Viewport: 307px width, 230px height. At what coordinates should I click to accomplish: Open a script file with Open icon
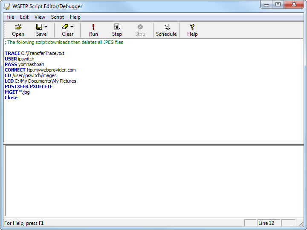click(x=18, y=30)
